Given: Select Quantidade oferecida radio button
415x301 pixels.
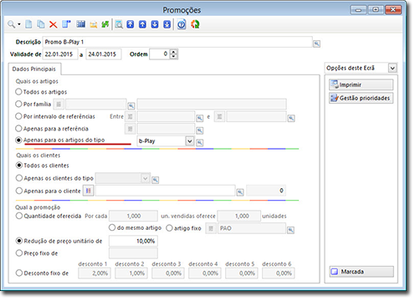Looking at the screenshot, I should pos(19,216).
